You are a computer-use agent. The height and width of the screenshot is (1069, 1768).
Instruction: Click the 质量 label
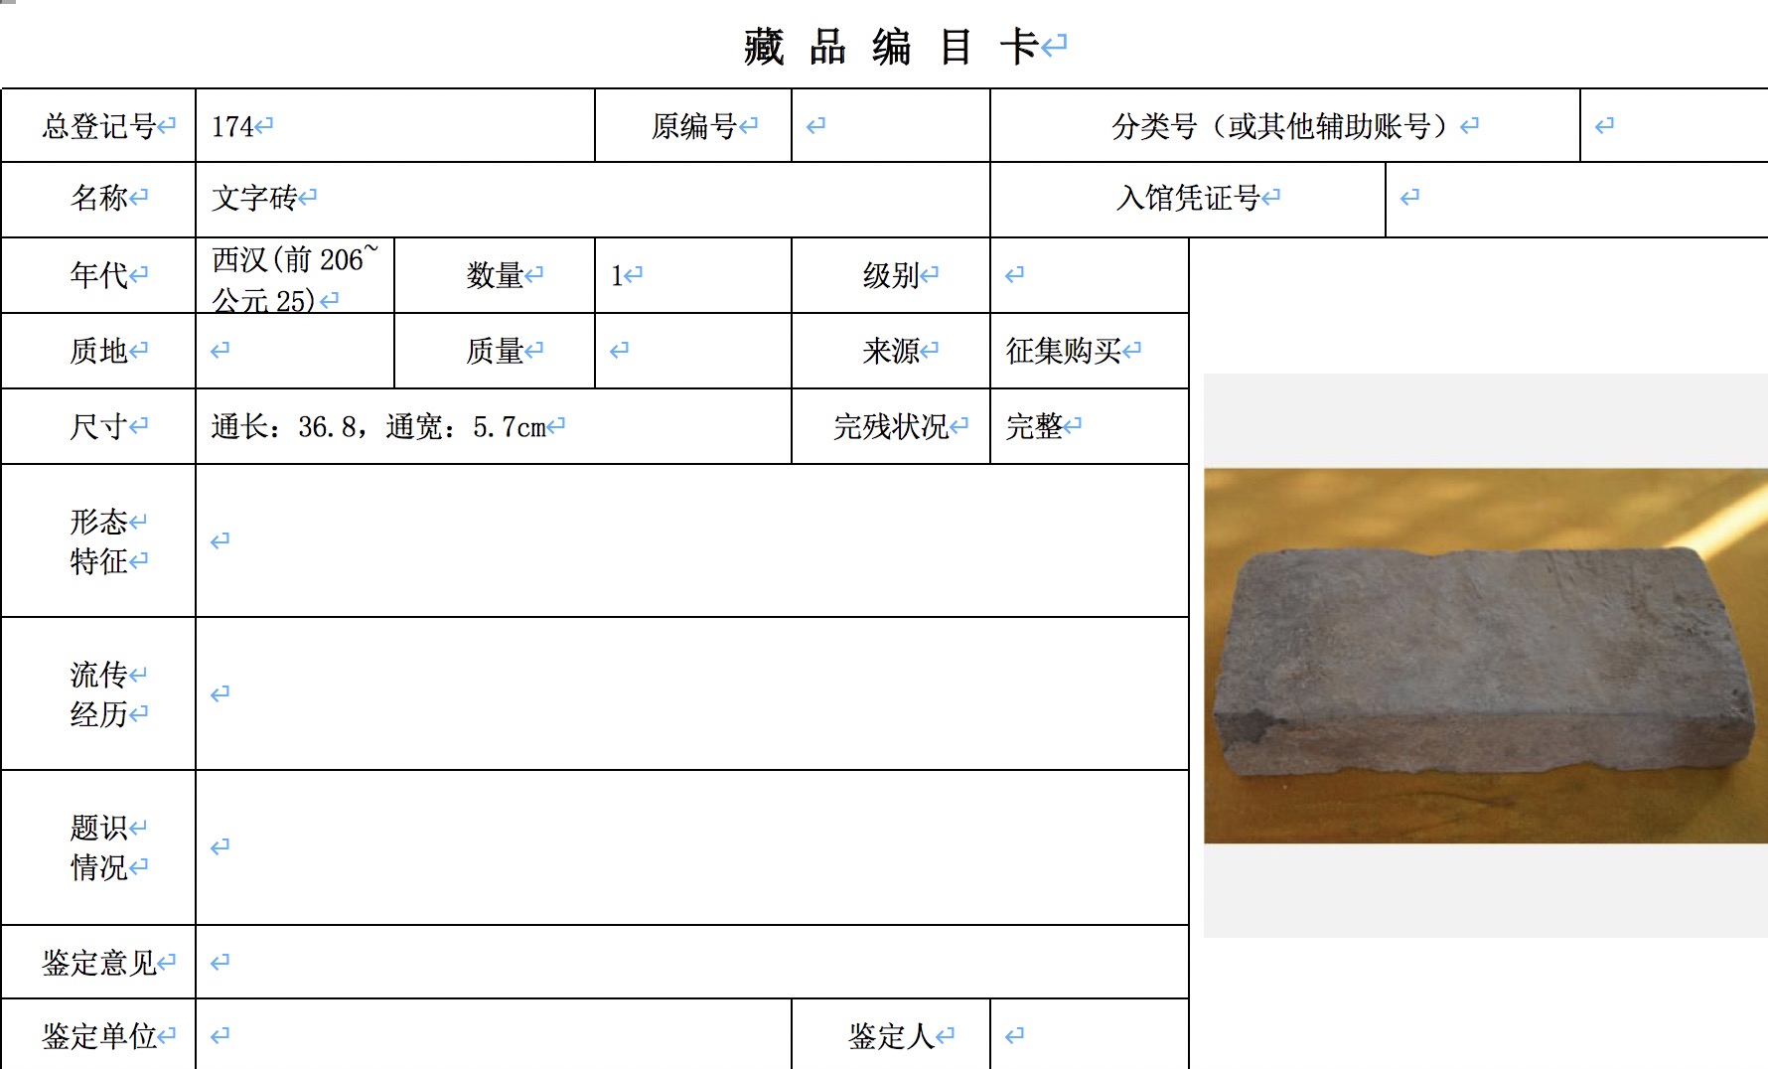point(495,351)
